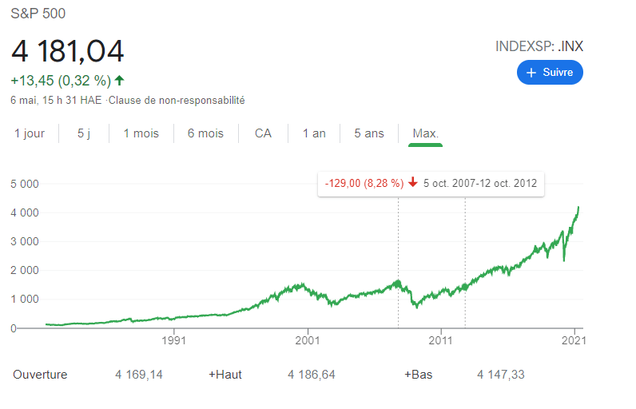Click the 2001 label on the time axis
Screen dimensions: 636x409
308,340
